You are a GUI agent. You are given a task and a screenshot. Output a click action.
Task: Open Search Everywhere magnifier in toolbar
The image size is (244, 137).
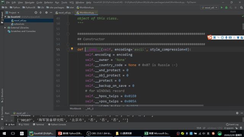tap(241, 8)
